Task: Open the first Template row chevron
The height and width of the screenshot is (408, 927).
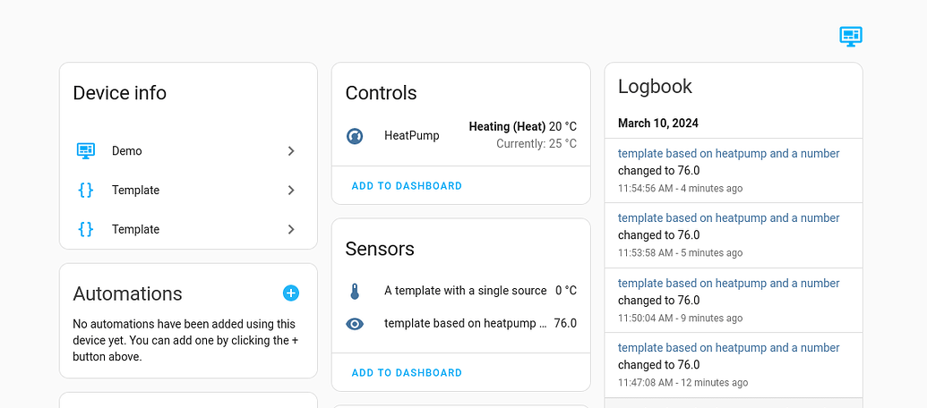Action: (291, 190)
